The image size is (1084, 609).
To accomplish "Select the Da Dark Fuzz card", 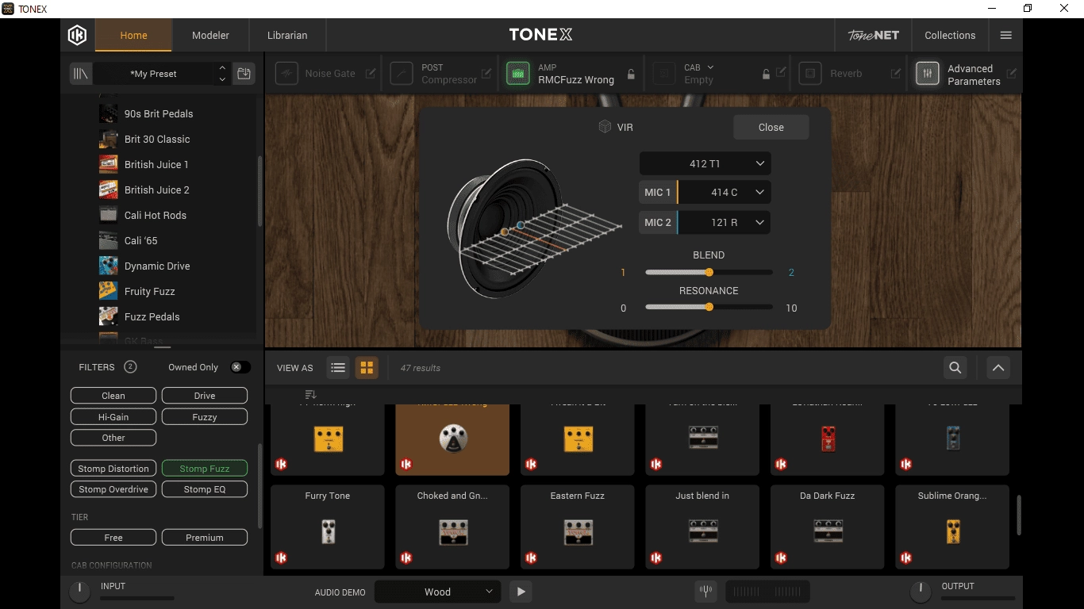I will [x=828, y=527].
